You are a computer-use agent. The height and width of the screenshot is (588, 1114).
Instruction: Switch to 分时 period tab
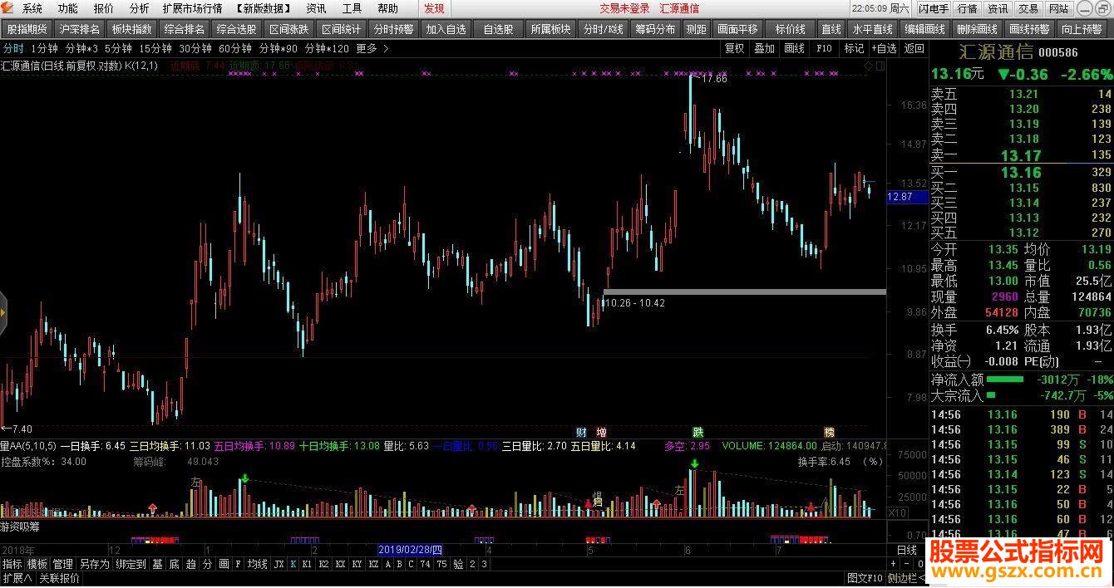(x=12, y=48)
